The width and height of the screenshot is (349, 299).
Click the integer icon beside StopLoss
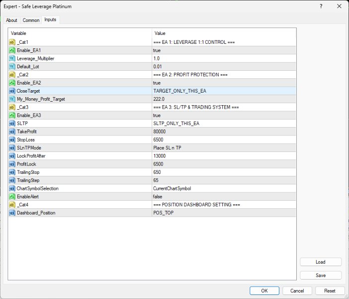12,140
